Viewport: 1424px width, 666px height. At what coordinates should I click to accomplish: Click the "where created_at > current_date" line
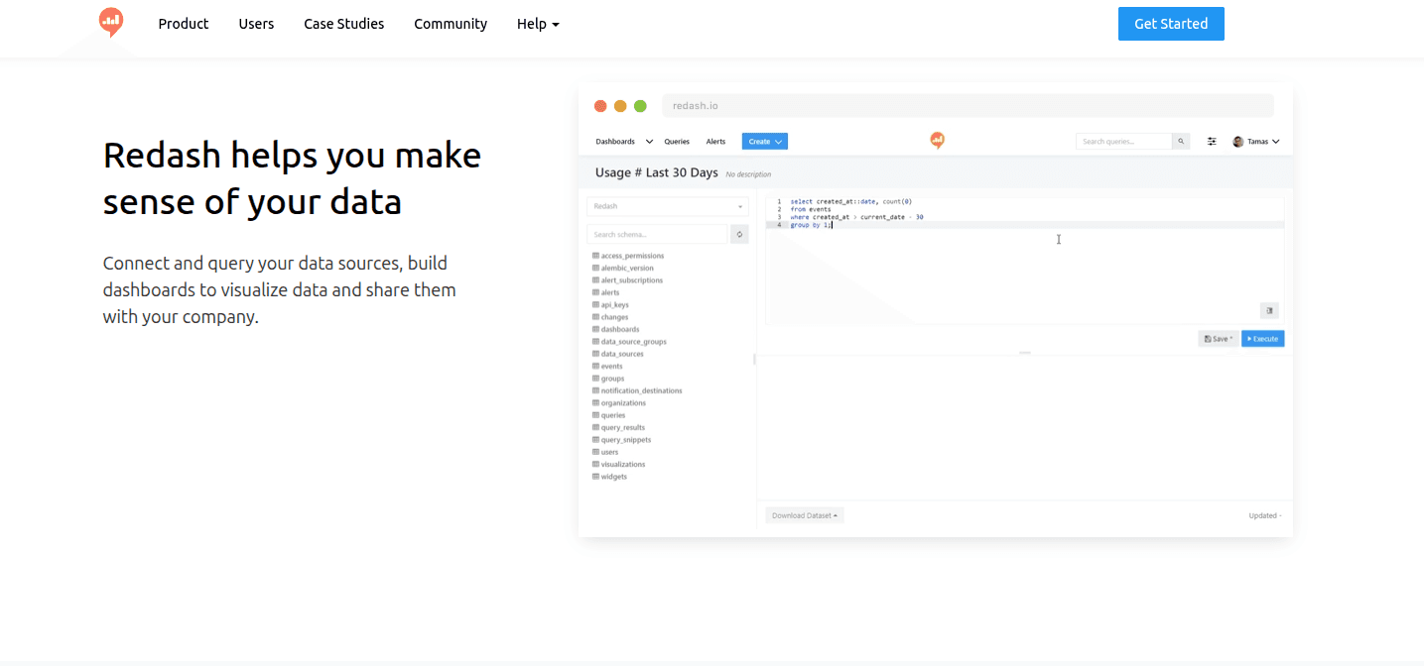(x=856, y=217)
